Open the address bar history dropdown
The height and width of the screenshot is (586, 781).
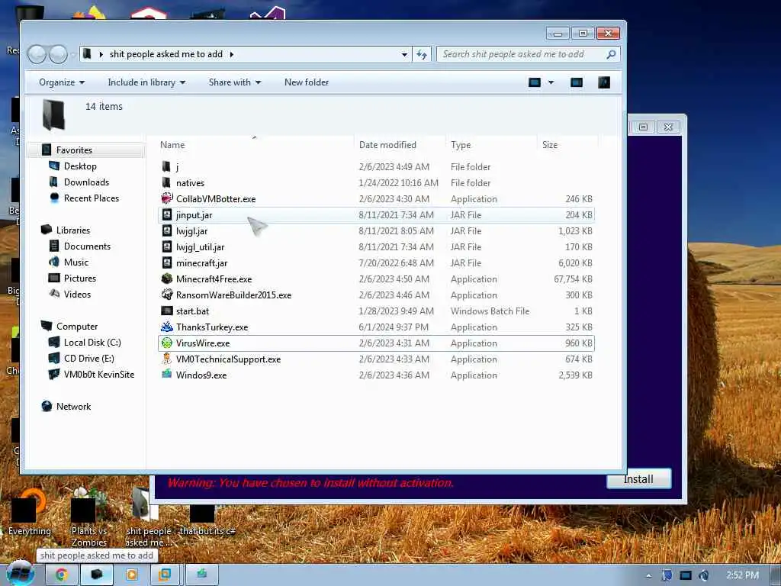(404, 54)
